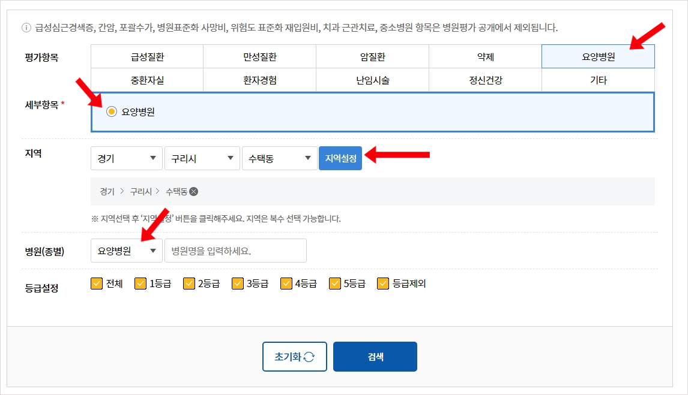
Task: Open the 암질환 evaluation category
Action: (x=372, y=56)
